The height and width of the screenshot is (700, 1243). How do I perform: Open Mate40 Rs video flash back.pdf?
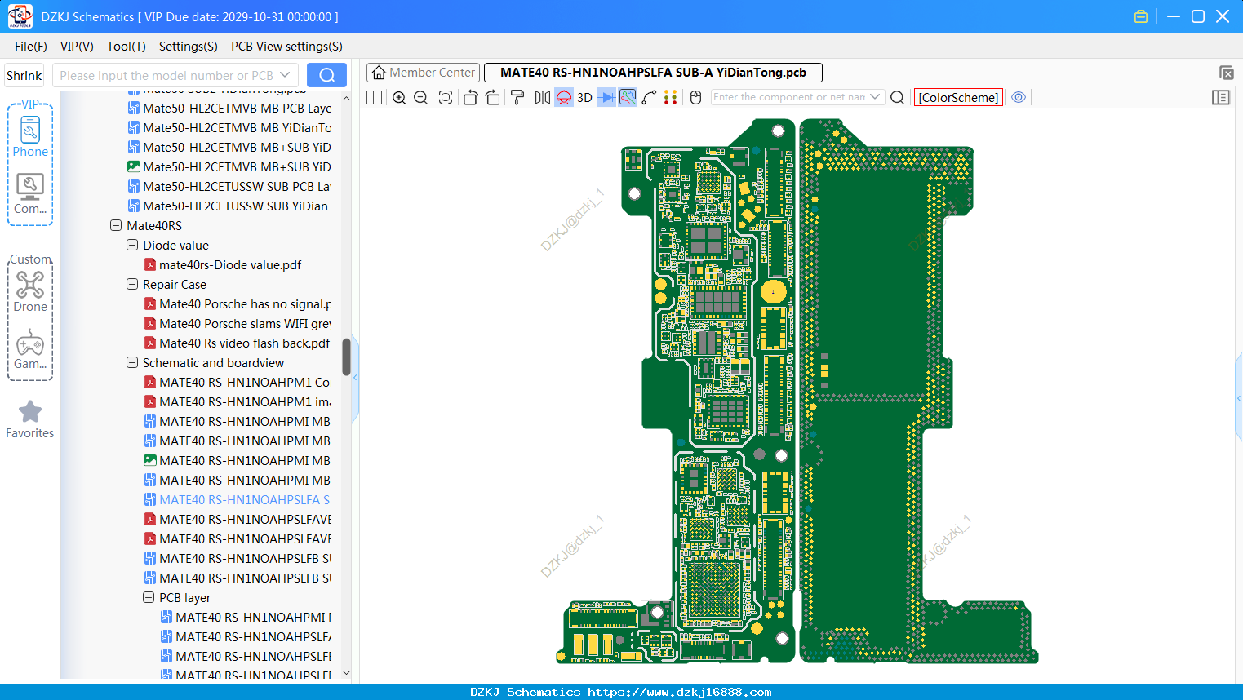(237, 343)
